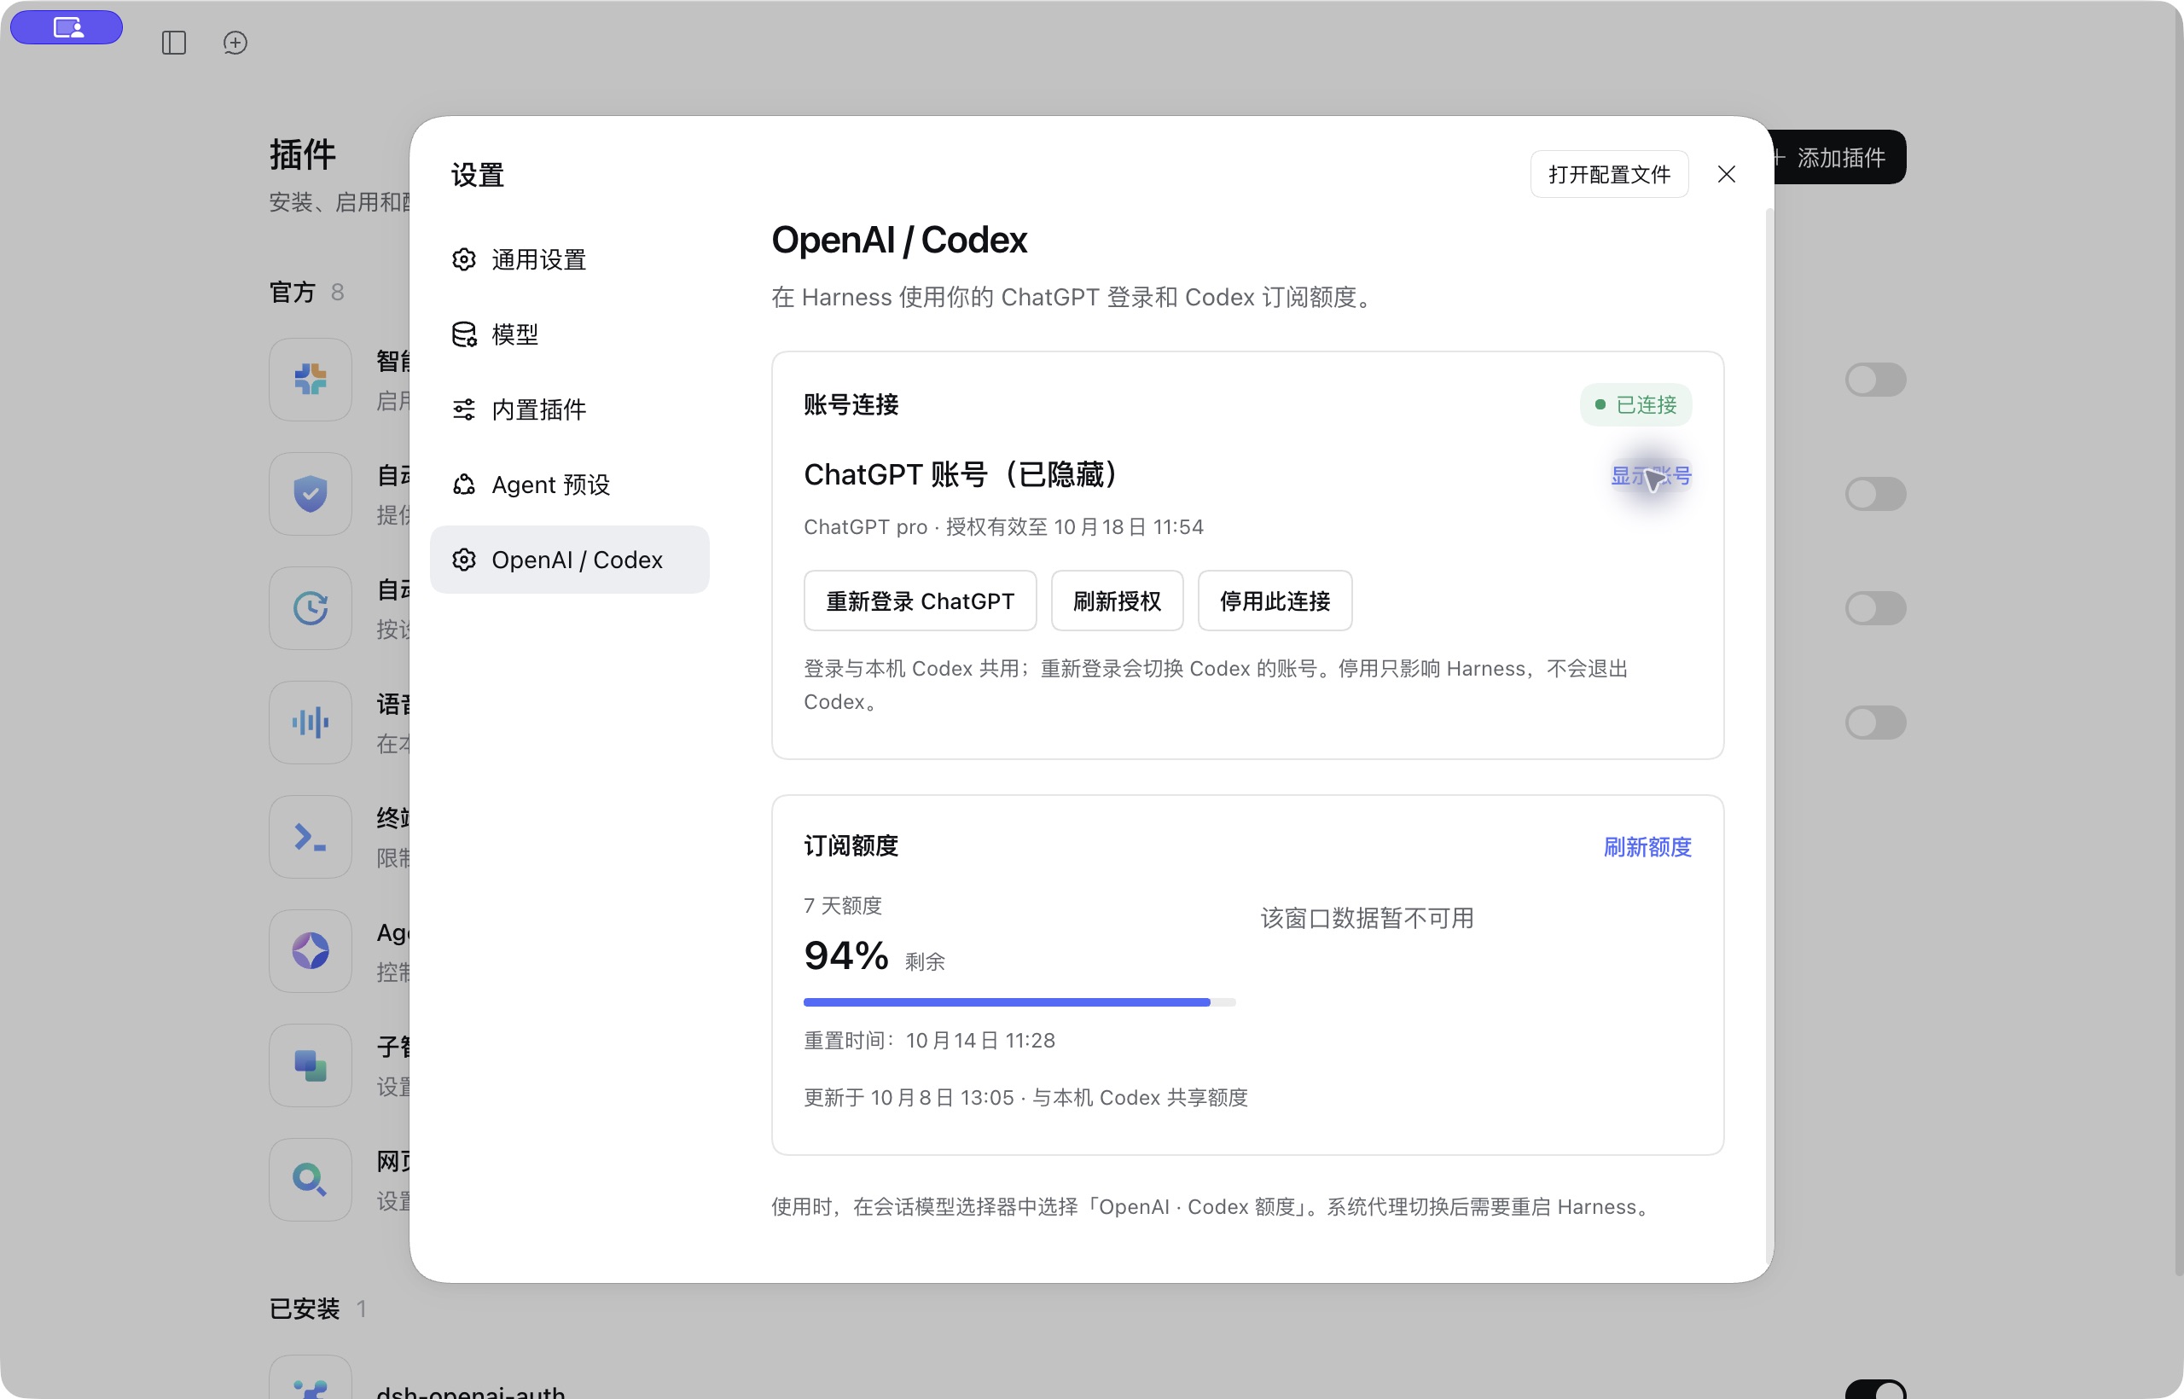Viewport: 2184px width, 1399px height.
Task: Click the 已连接 status badge
Action: click(x=1635, y=405)
